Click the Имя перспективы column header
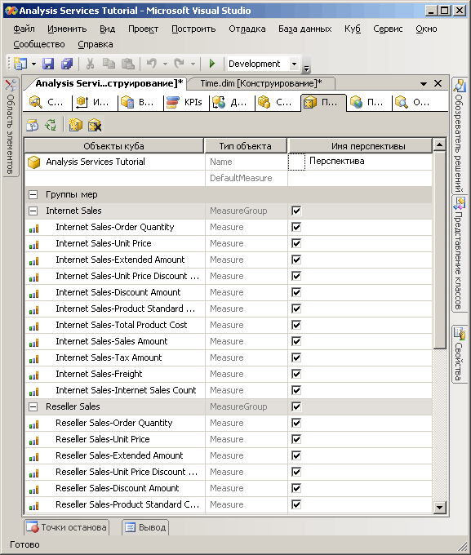The image size is (471, 555). 361,146
